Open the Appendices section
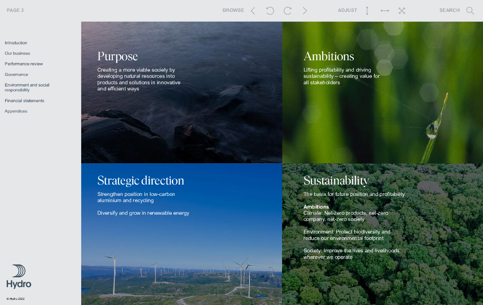This screenshot has height=305, width=483. coord(16,111)
